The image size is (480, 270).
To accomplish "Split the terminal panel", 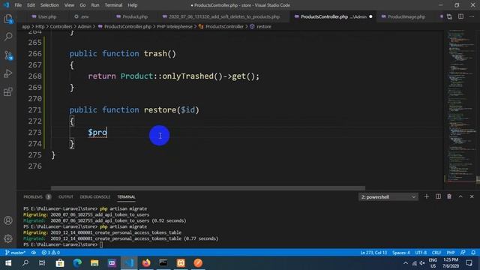I will pos(438,196).
